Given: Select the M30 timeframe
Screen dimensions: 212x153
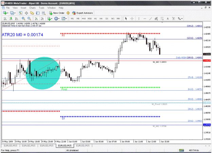Looking at the screenshot, I should tap(90, 19).
